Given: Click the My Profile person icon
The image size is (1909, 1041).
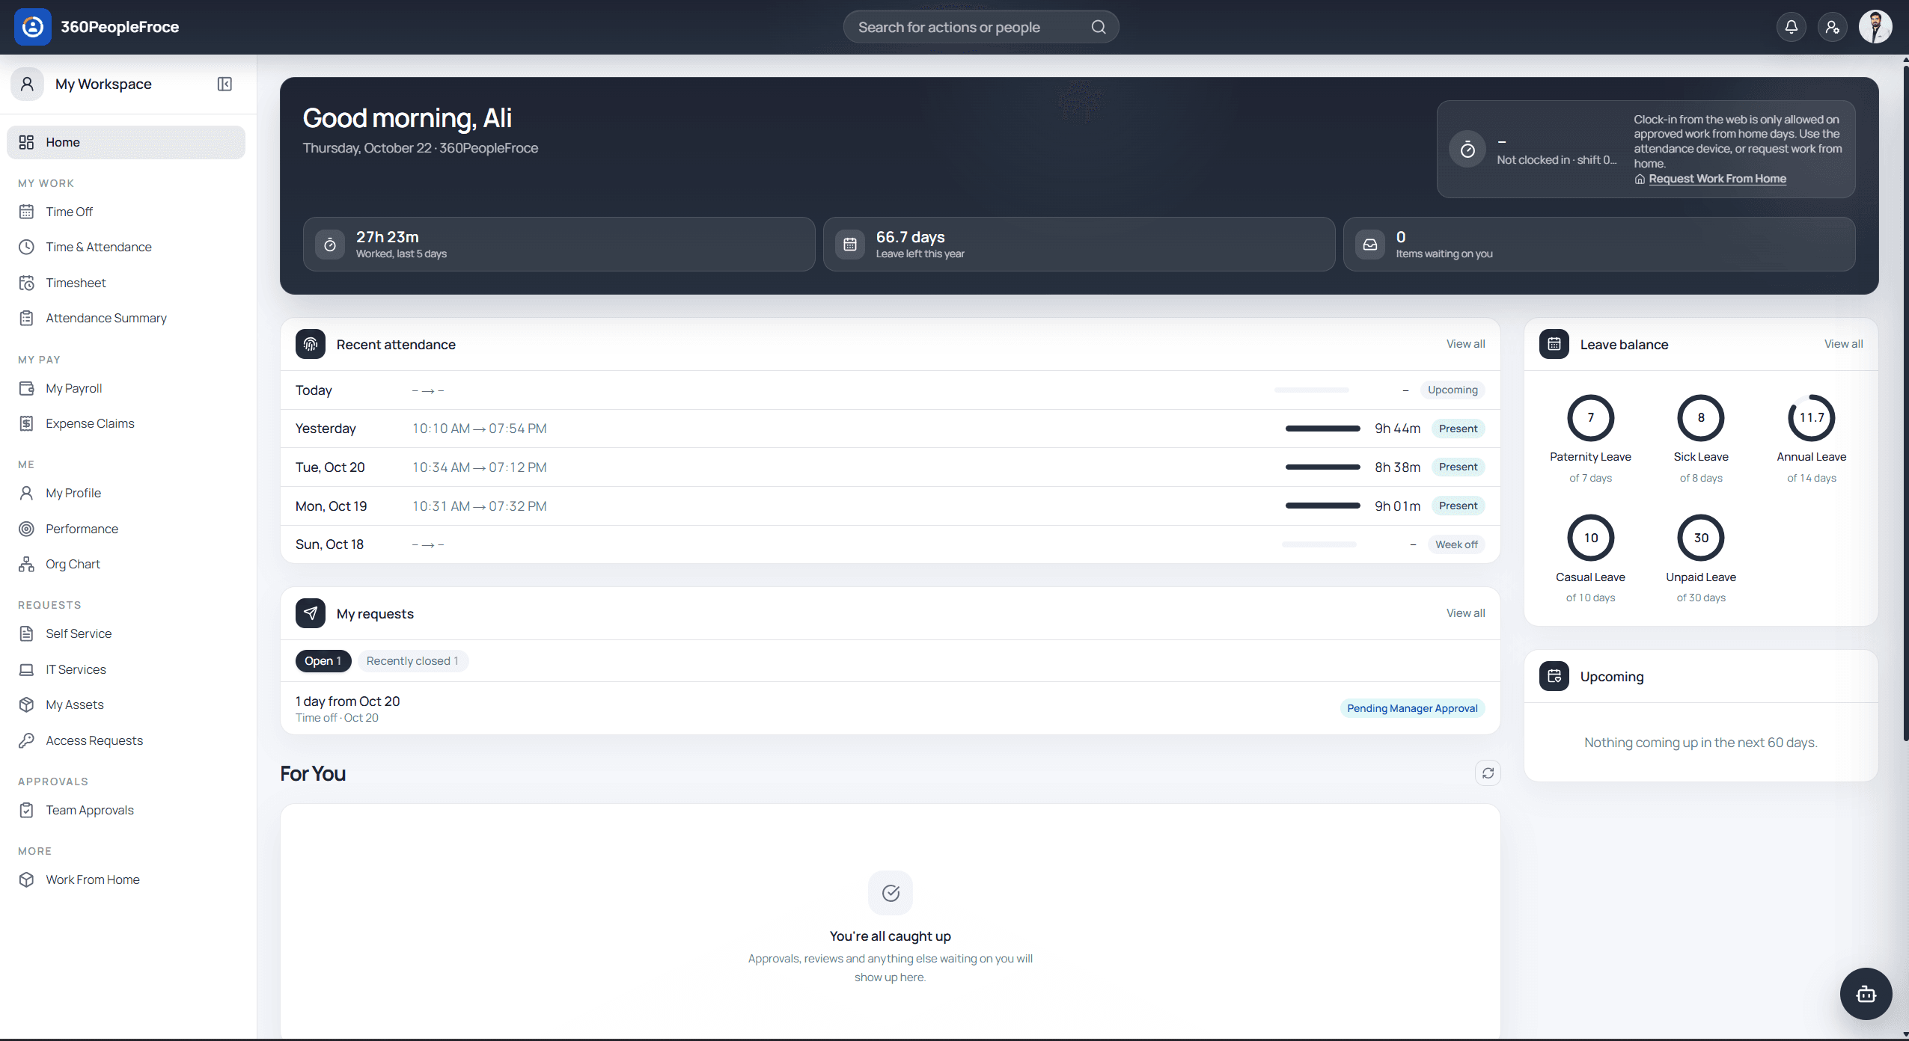Looking at the screenshot, I should point(26,493).
